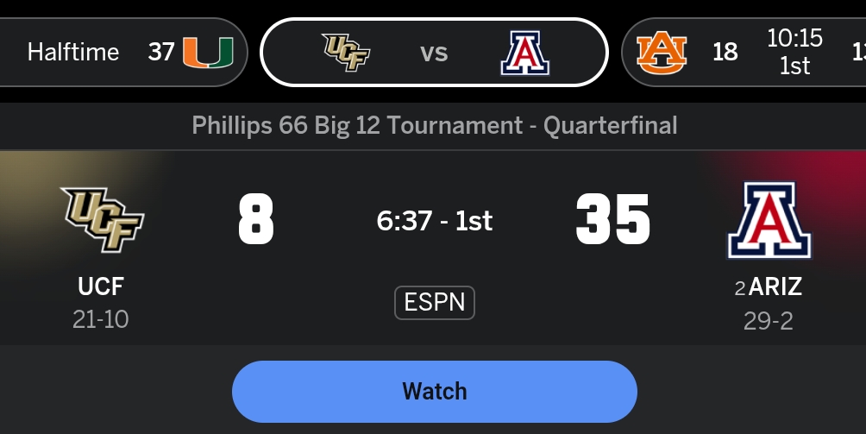Click Arizona's 29-2 record
Screen dimensions: 866x434
769,321
